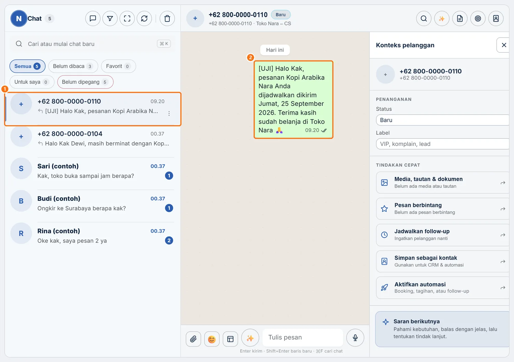Select the Untuk saya filter
The width and height of the screenshot is (514, 362).
[32, 82]
